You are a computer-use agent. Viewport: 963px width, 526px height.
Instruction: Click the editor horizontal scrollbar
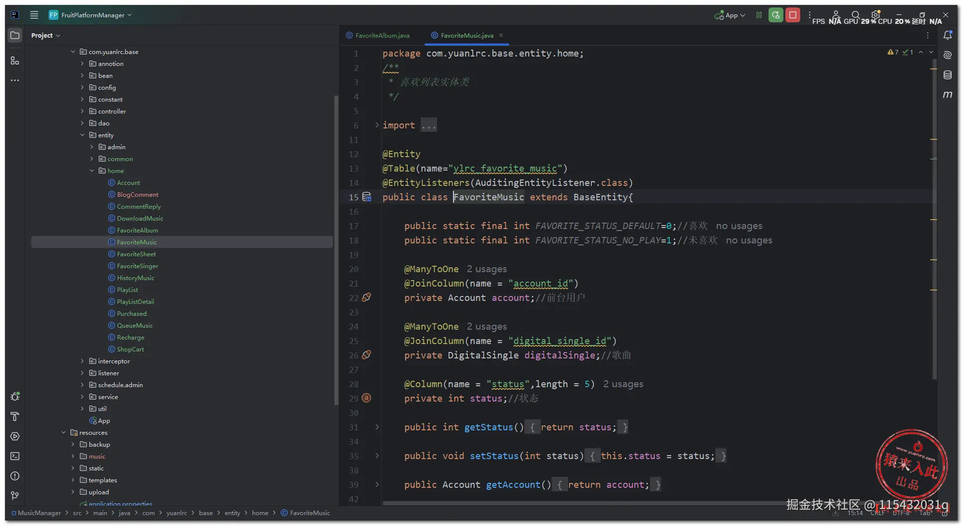585,503
